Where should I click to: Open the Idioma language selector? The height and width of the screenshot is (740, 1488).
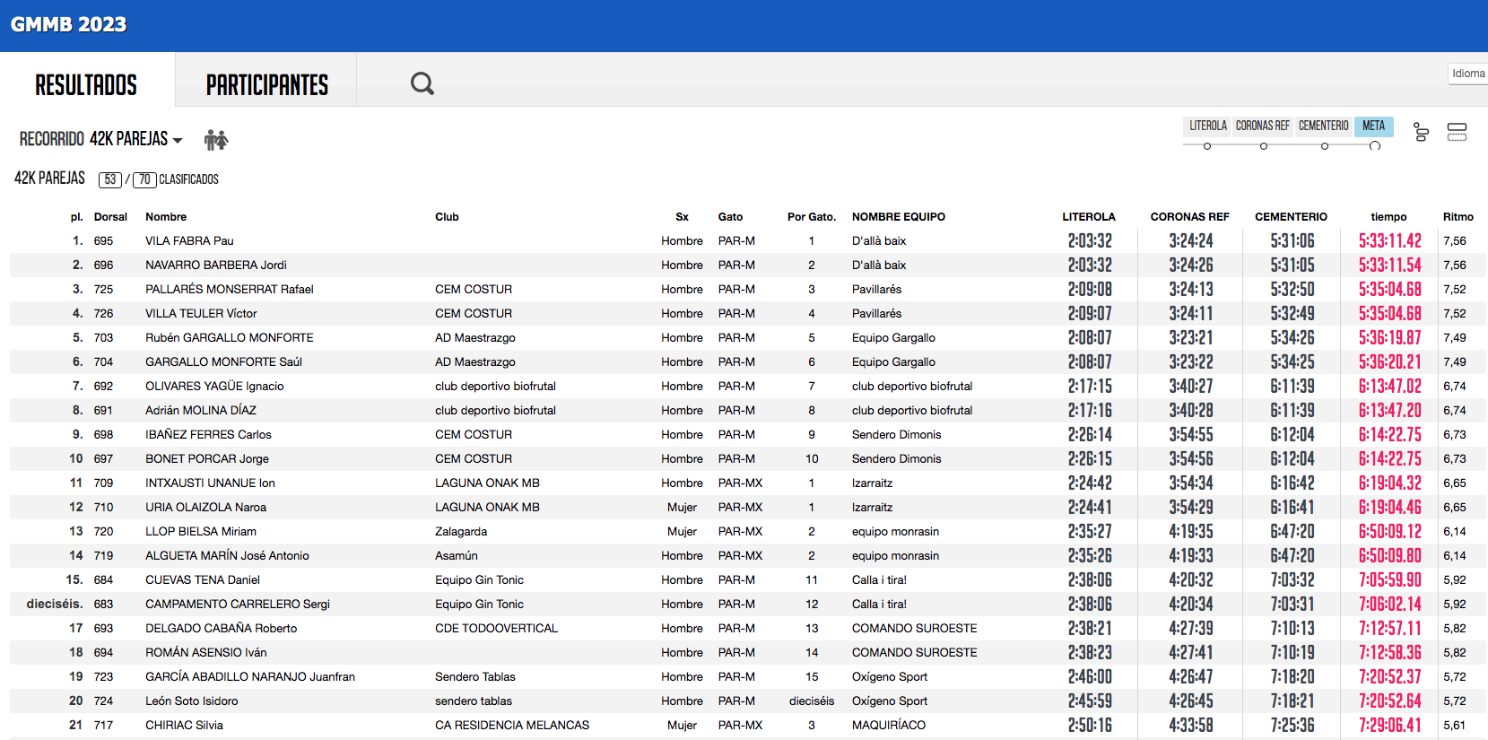pyautogui.click(x=1468, y=74)
